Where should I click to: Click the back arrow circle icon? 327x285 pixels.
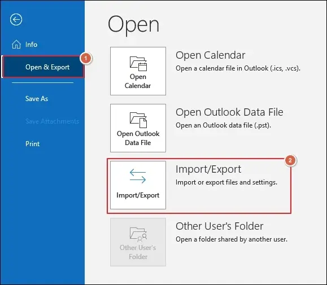tap(16, 20)
